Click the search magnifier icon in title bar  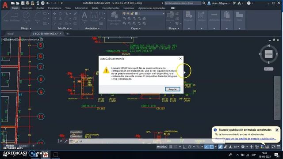click(x=204, y=3)
